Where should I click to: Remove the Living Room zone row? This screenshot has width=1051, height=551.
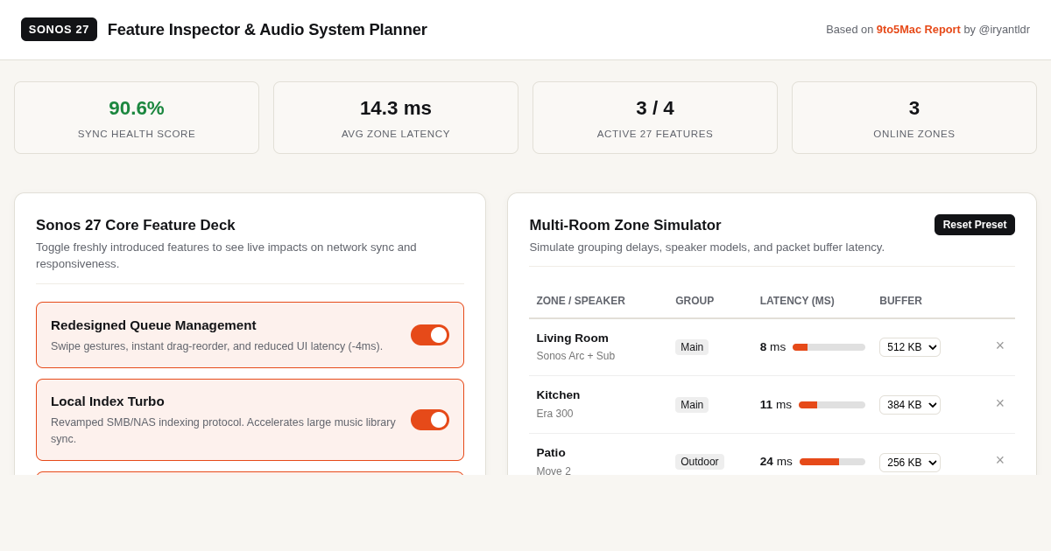(x=999, y=346)
